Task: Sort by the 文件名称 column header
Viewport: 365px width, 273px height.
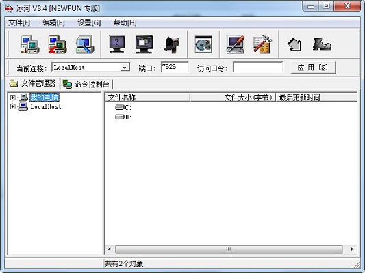Action: pyautogui.click(x=147, y=98)
